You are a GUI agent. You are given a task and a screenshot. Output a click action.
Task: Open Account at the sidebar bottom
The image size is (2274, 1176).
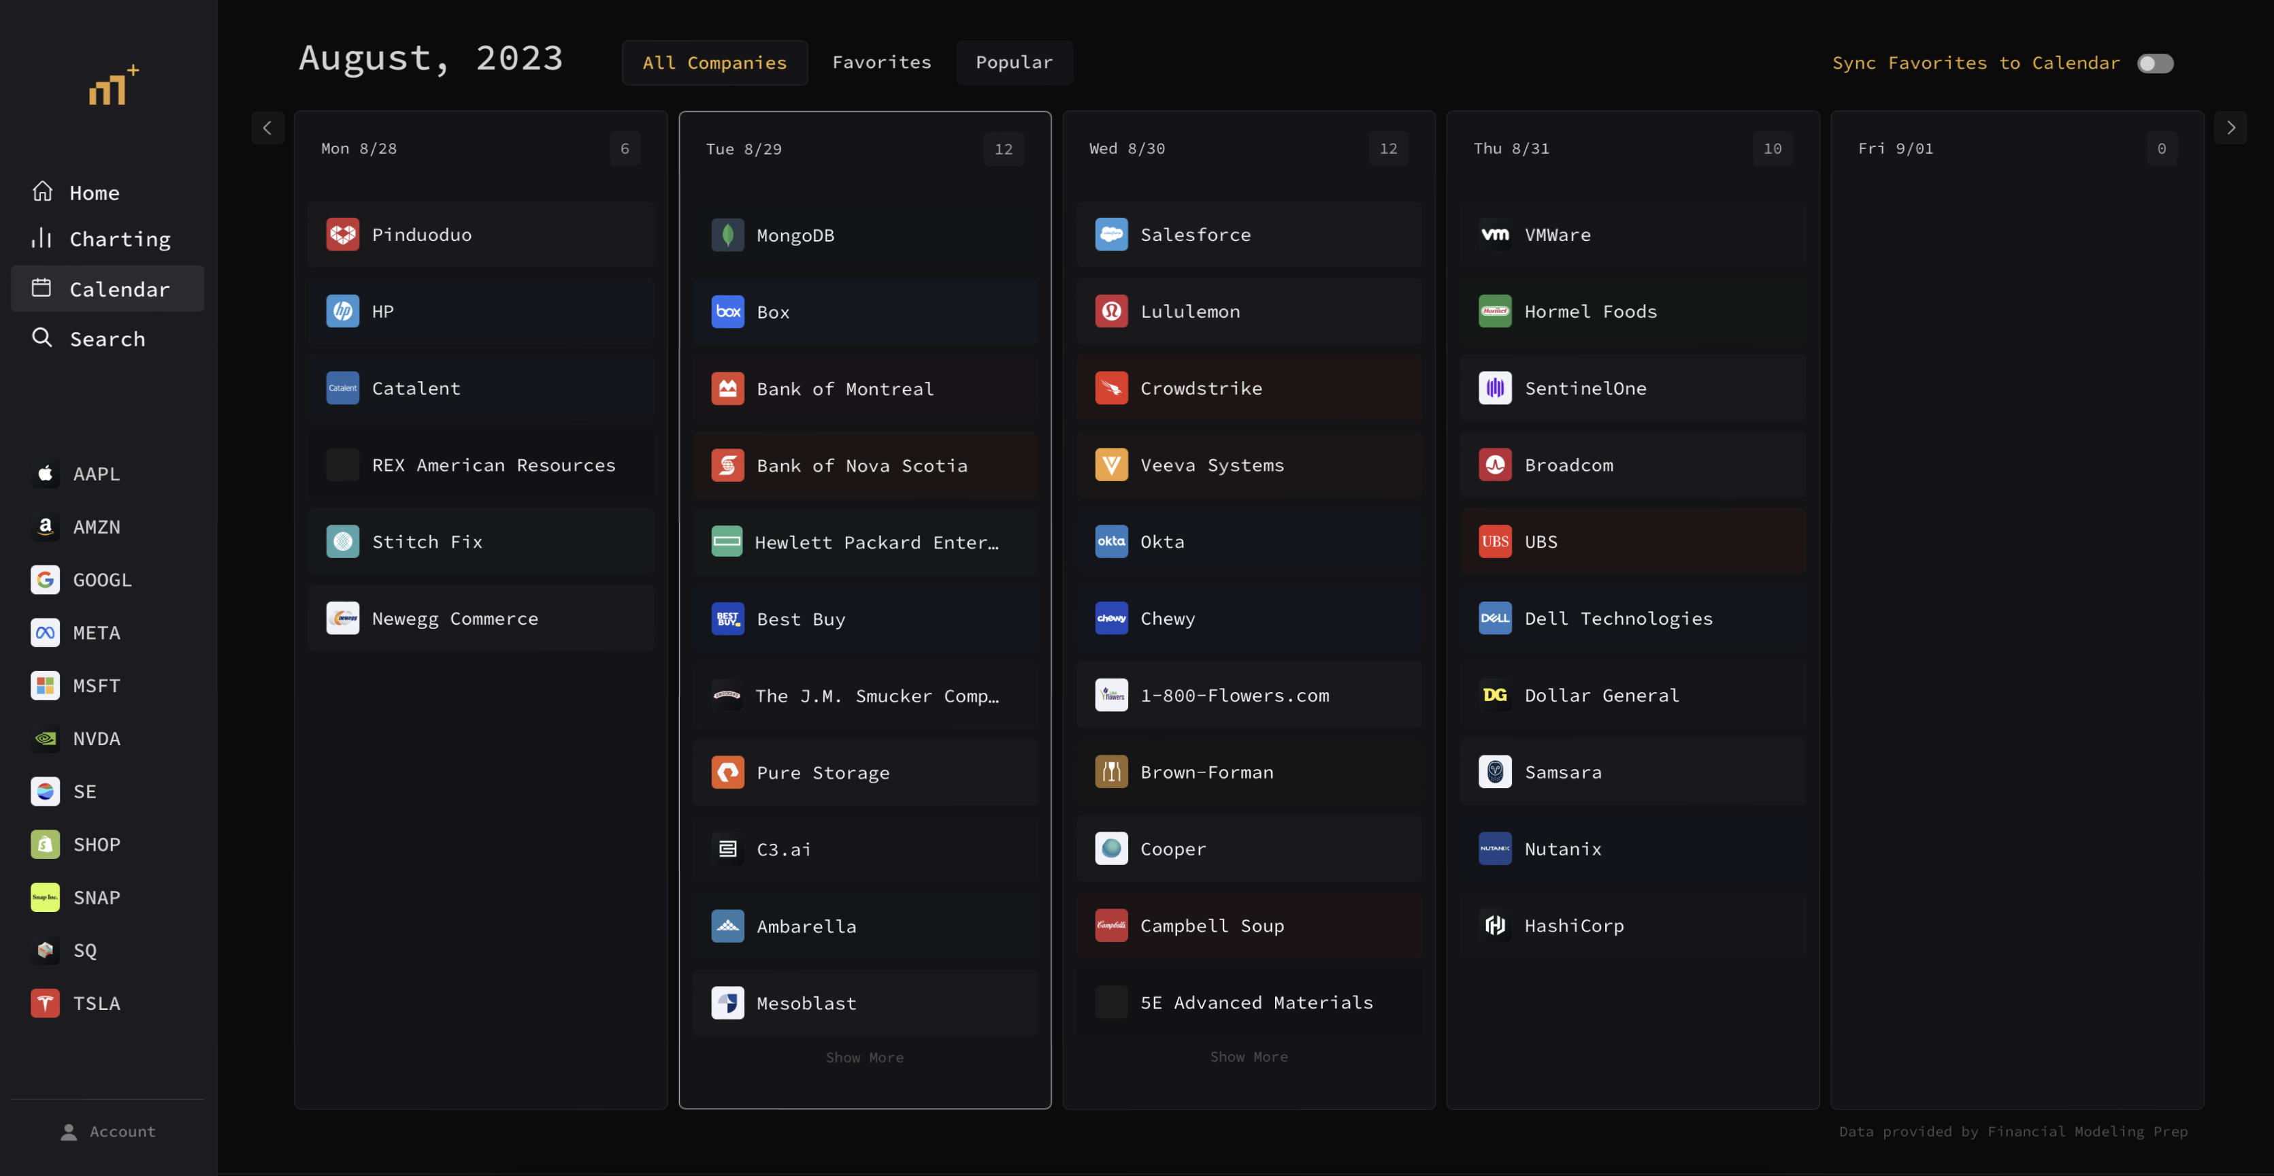click(x=108, y=1131)
